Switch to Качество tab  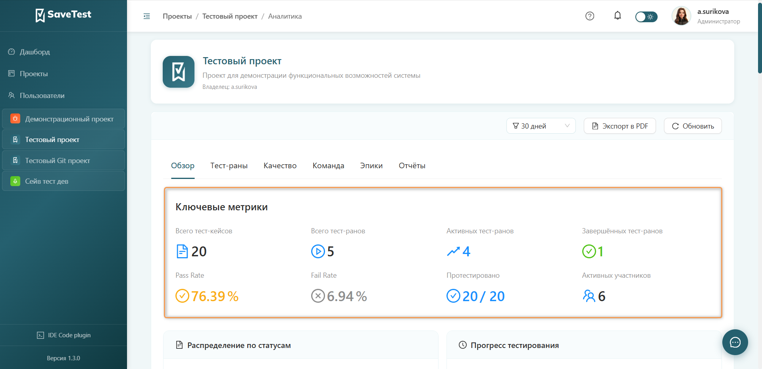(280, 165)
